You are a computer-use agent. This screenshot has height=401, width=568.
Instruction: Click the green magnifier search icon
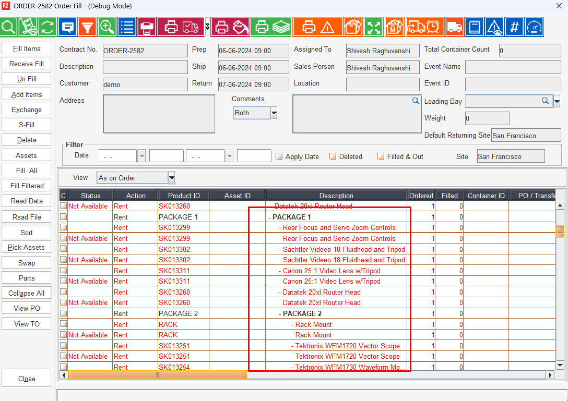point(8,27)
